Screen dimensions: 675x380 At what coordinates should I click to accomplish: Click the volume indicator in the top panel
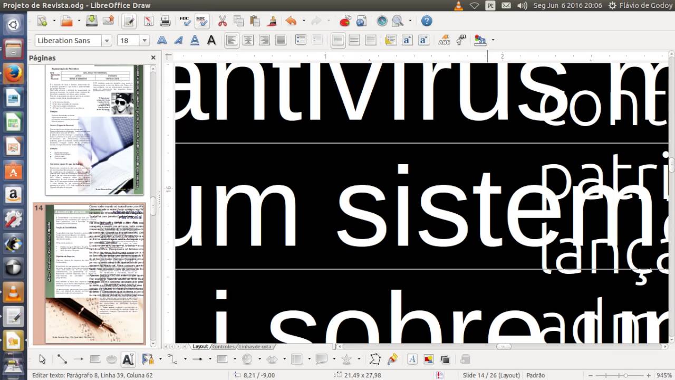coord(522,5)
